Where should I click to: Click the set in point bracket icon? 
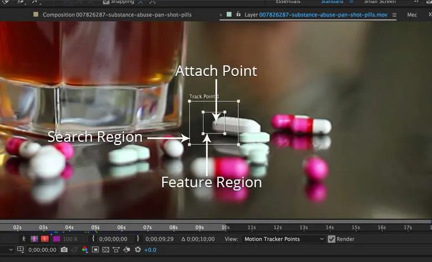[93, 239]
